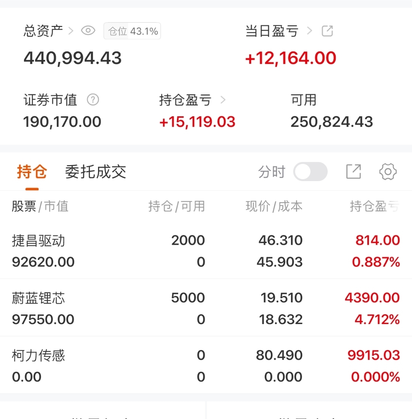The height and width of the screenshot is (419, 412).
Task: Select the 蔚蓝锂芯 stock row
Action: click(206, 308)
